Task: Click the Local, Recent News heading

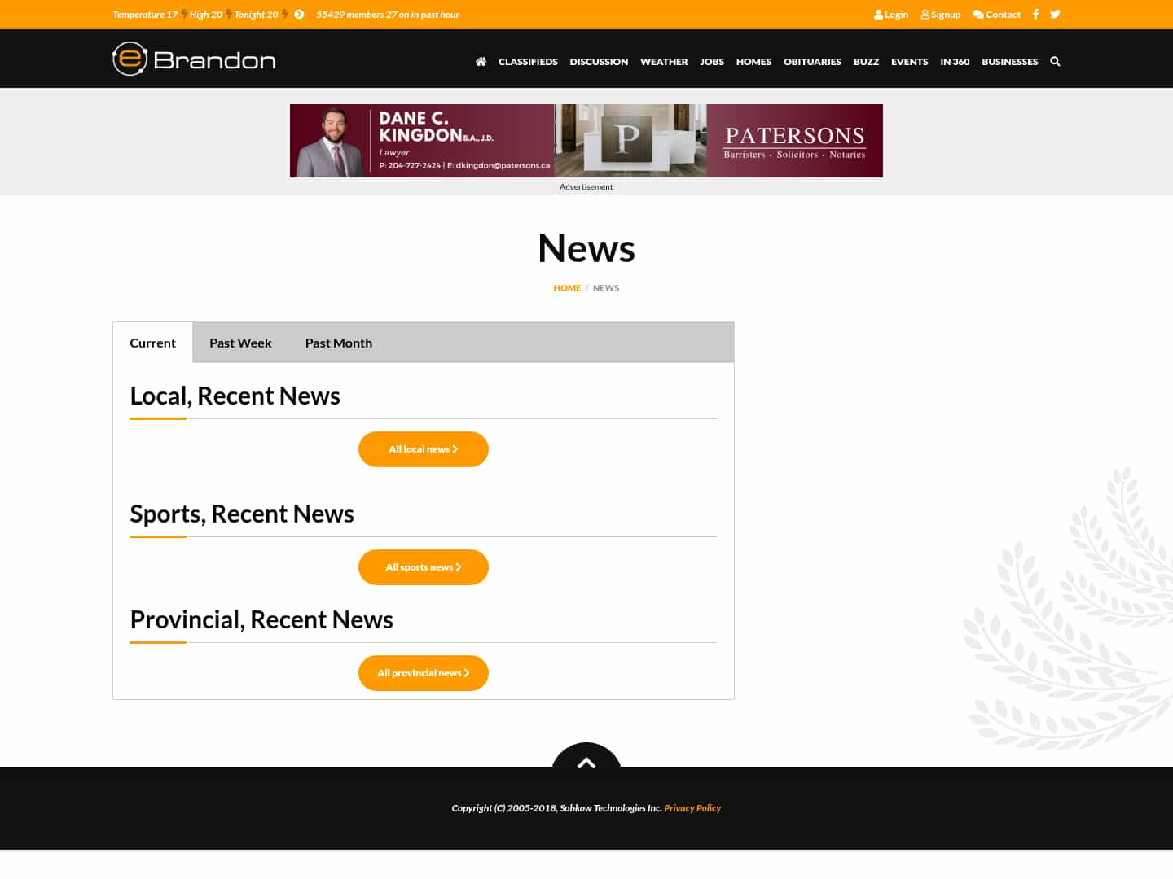Action: point(235,396)
